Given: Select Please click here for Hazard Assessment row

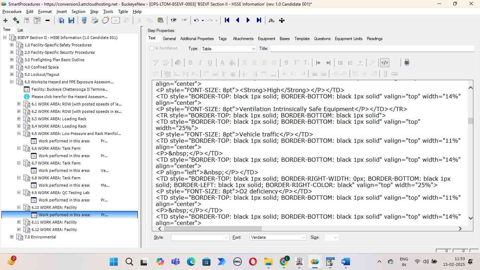Looking at the screenshot, I should click(x=70, y=97).
